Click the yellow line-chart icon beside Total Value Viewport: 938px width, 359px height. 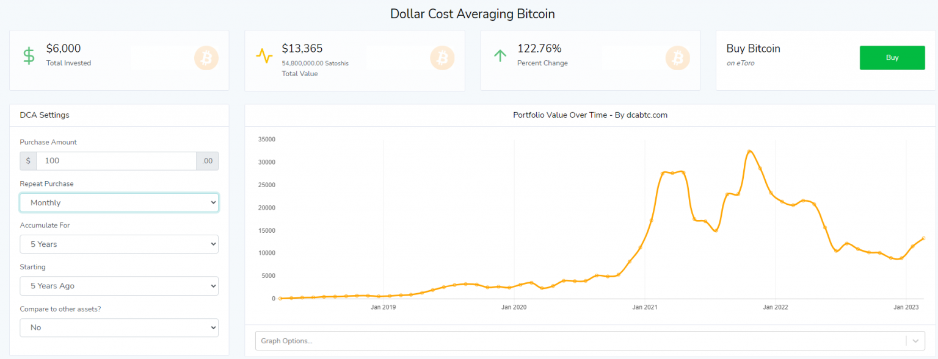264,55
